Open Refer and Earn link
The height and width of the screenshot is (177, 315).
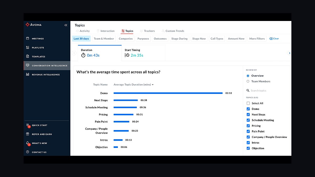point(47,134)
